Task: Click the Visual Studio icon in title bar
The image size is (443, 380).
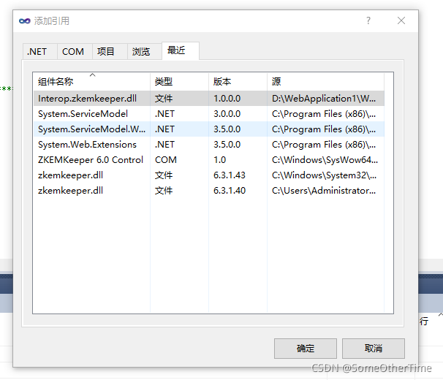Action: tap(25, 21)
